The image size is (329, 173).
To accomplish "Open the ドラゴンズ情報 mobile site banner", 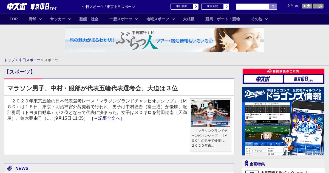I will [283, 121].
